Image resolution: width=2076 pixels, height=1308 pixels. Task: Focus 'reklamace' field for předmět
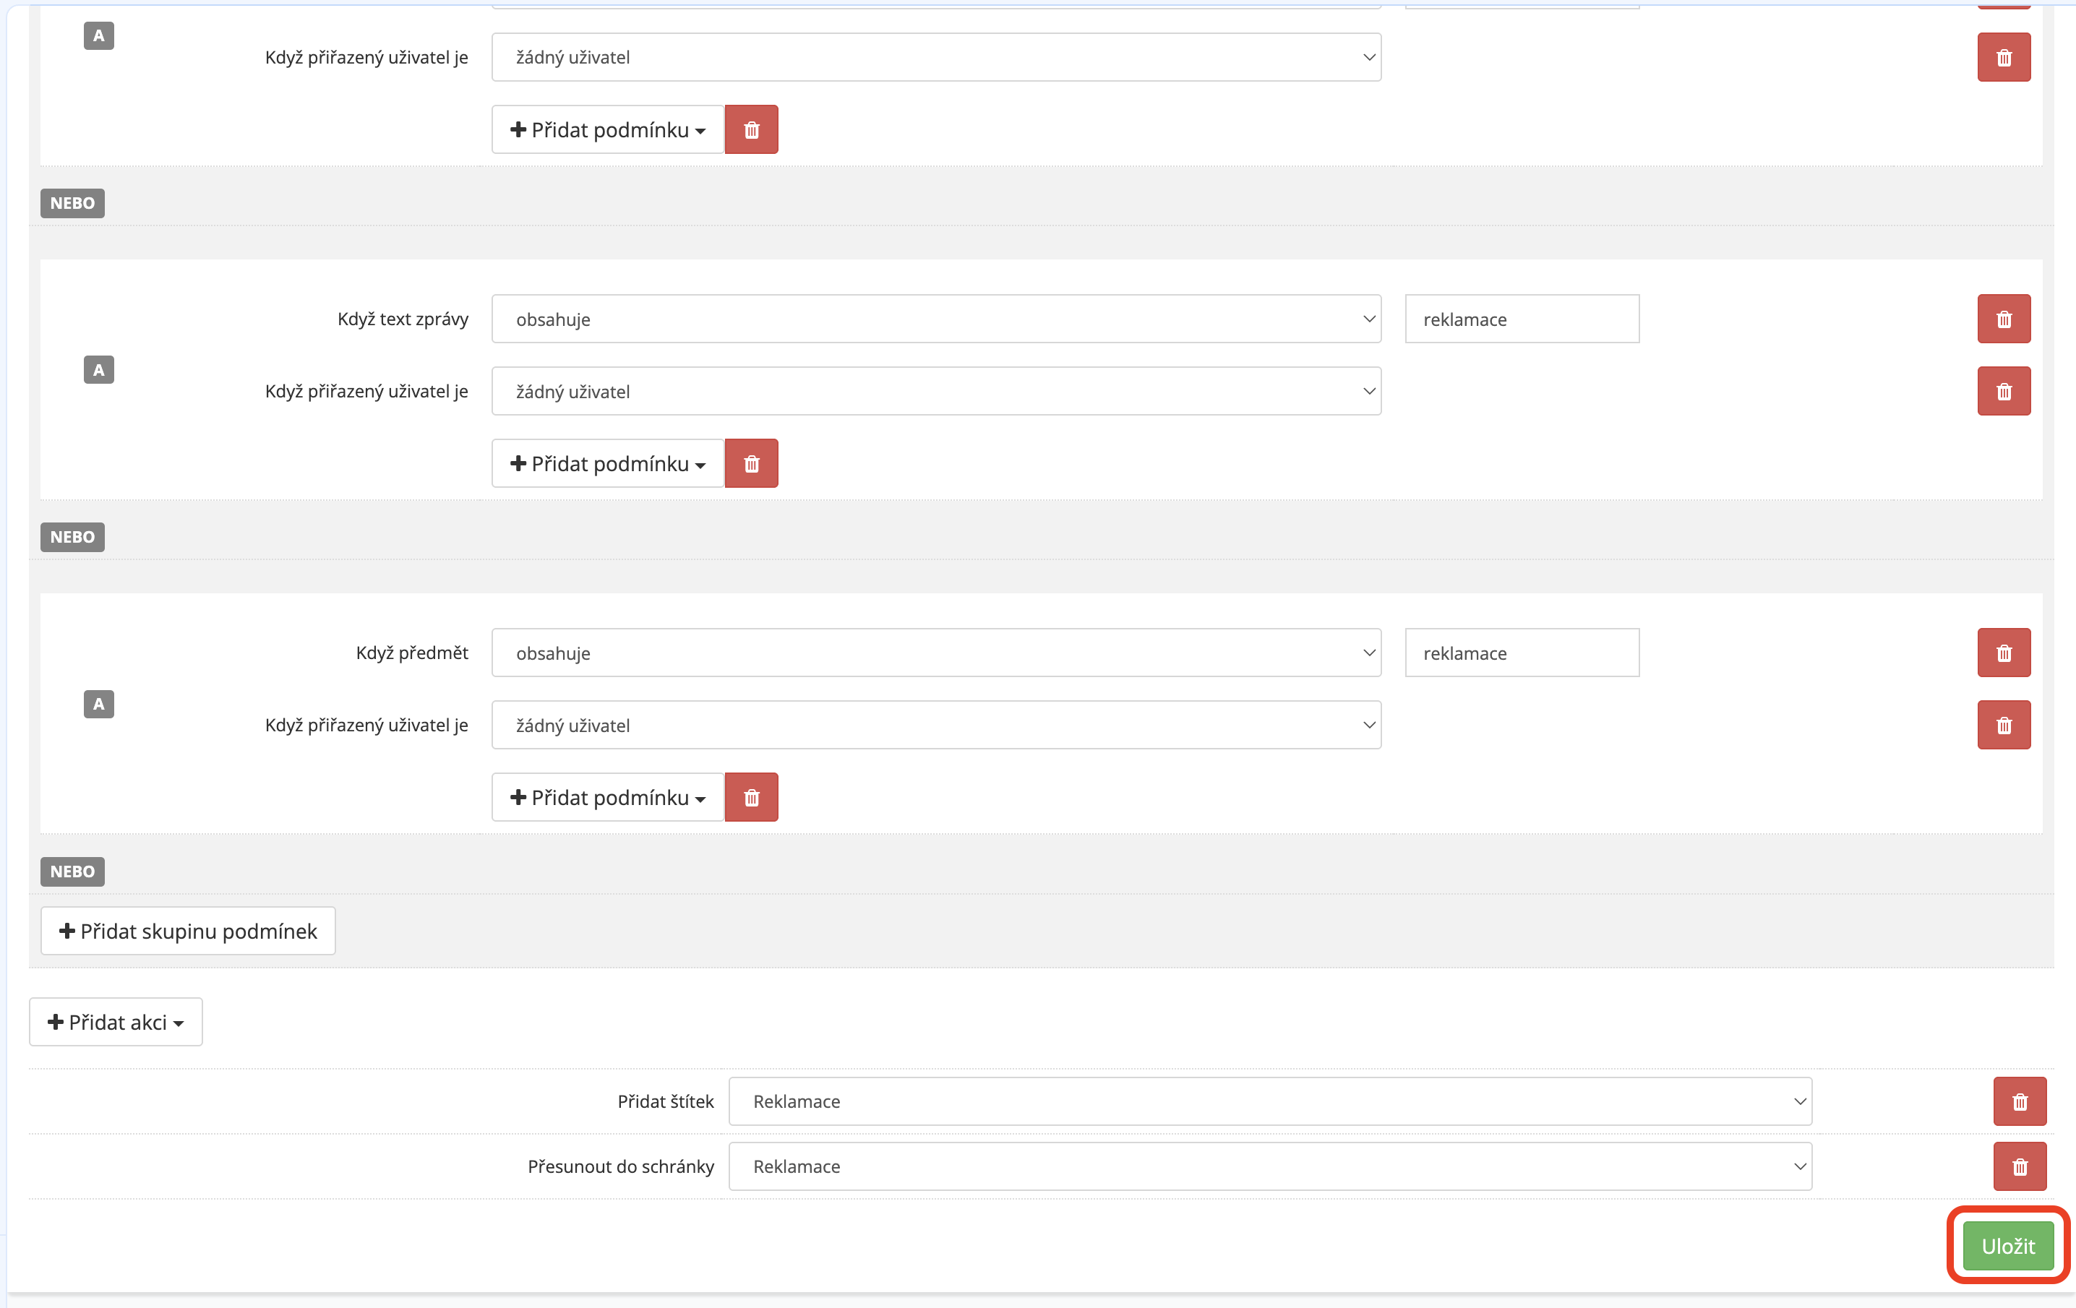(x=1522, y=653)
